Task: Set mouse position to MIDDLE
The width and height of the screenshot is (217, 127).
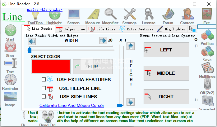Action: (166, 73)
